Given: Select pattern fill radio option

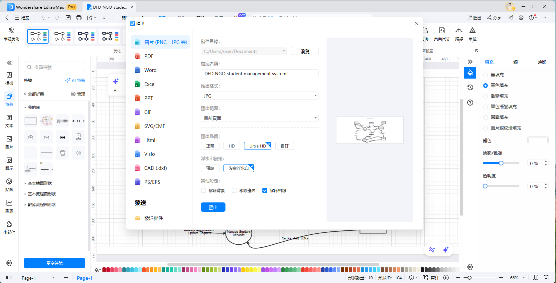Looking at the screenshot, I should coord(486,118).
